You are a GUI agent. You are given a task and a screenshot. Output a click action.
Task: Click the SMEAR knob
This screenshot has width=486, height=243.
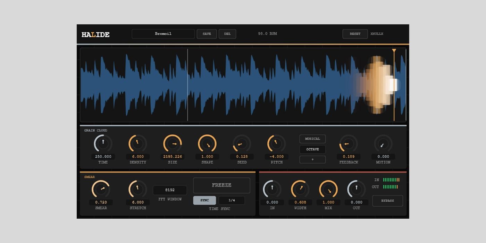(x=101, y=189)
